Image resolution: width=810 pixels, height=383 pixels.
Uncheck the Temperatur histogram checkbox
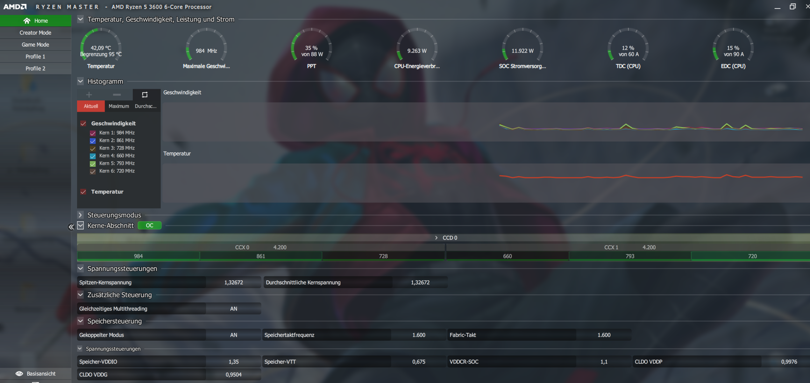83,192
